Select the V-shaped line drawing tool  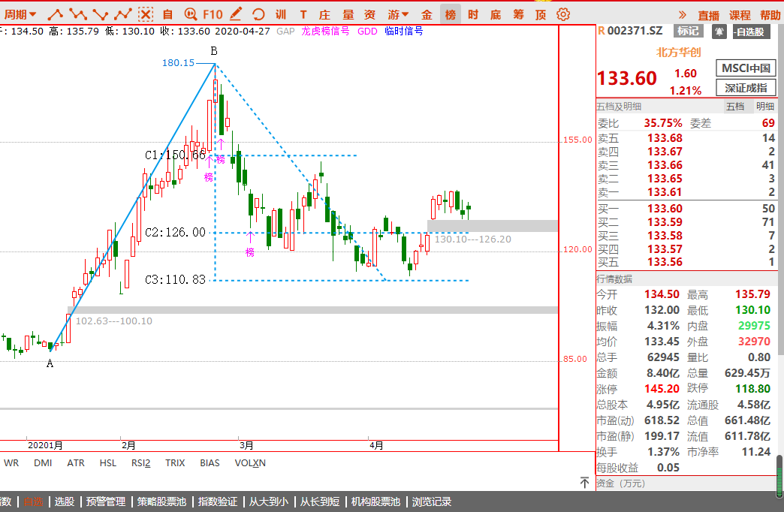[x=101, y=14]
